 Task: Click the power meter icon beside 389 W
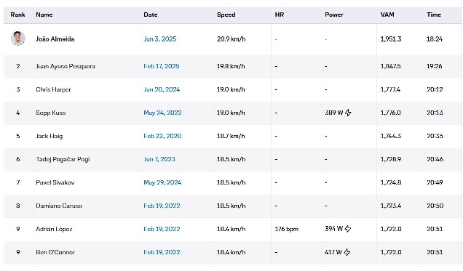click(x=348, y=113)
